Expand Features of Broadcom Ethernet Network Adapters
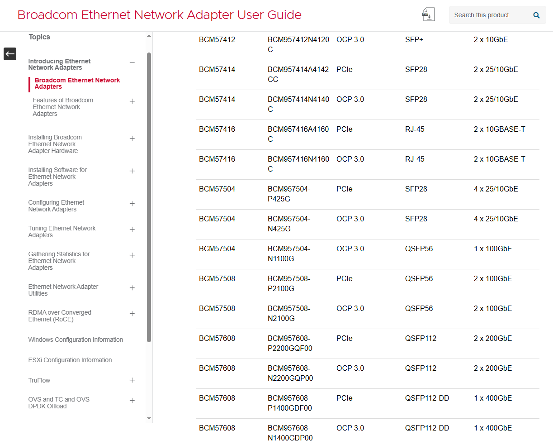 132,101
